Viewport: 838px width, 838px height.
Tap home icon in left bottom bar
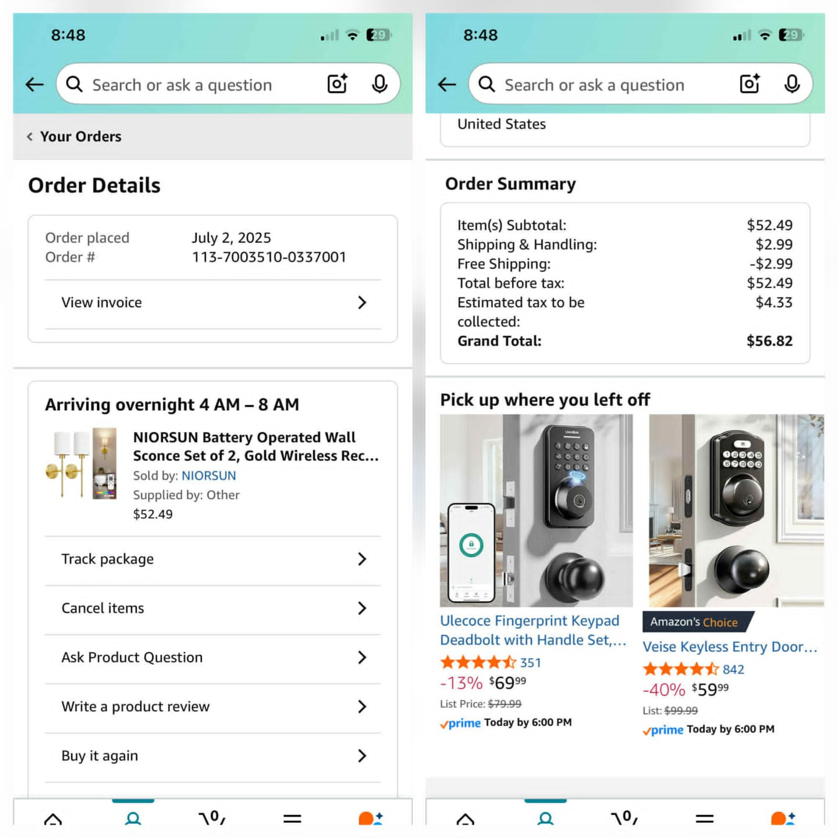(53, 818)
